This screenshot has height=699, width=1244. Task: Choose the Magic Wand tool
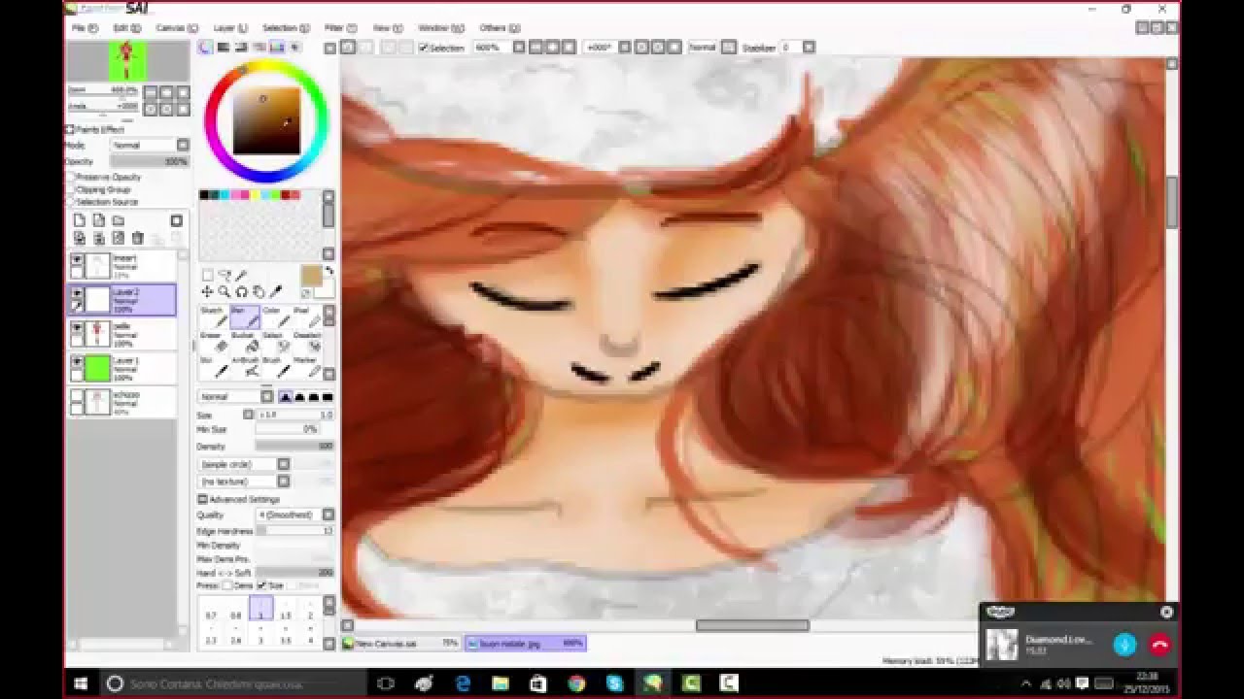[241, 275]
